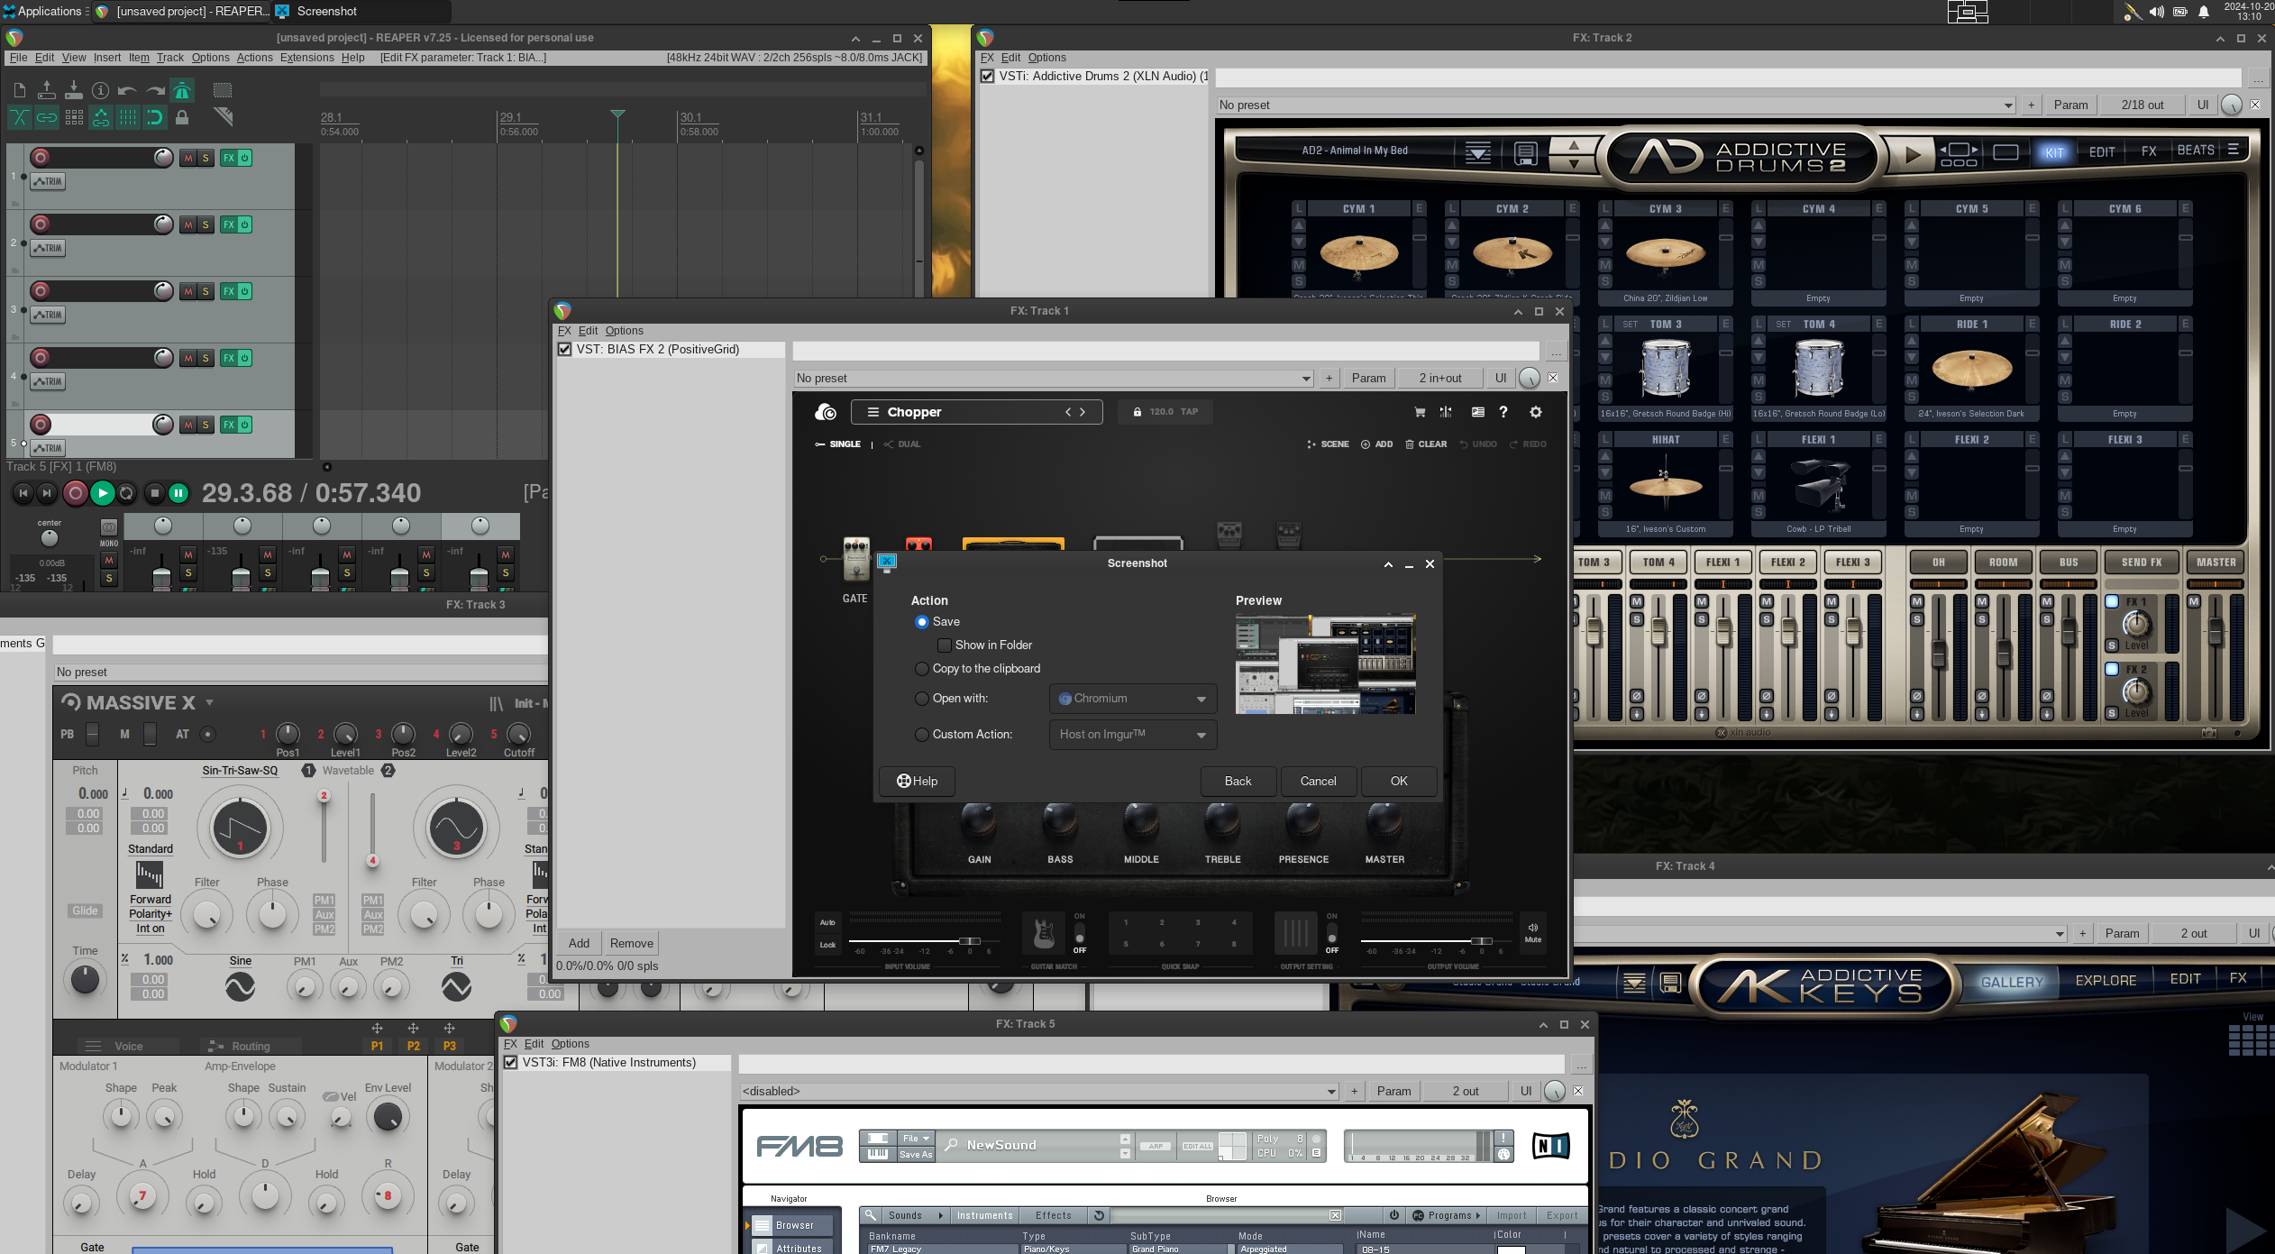Switch BIAS FX to DUAL signal path

(x=902, y=444)
